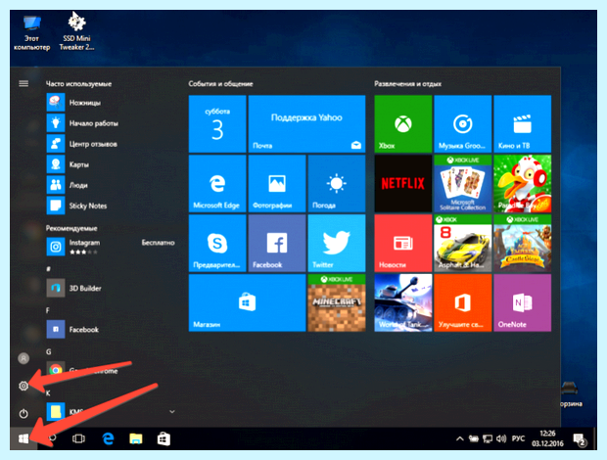
Task: Open SSD Mini Tweaker desktop icon
Action: (76, 31)
